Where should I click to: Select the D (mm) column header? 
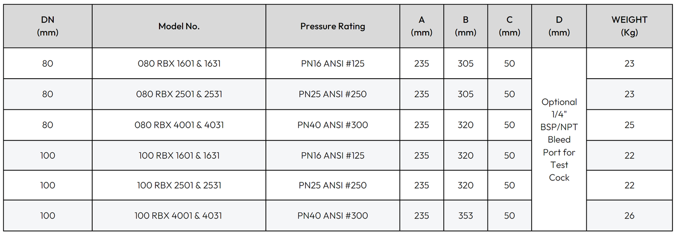click(559, 27)
